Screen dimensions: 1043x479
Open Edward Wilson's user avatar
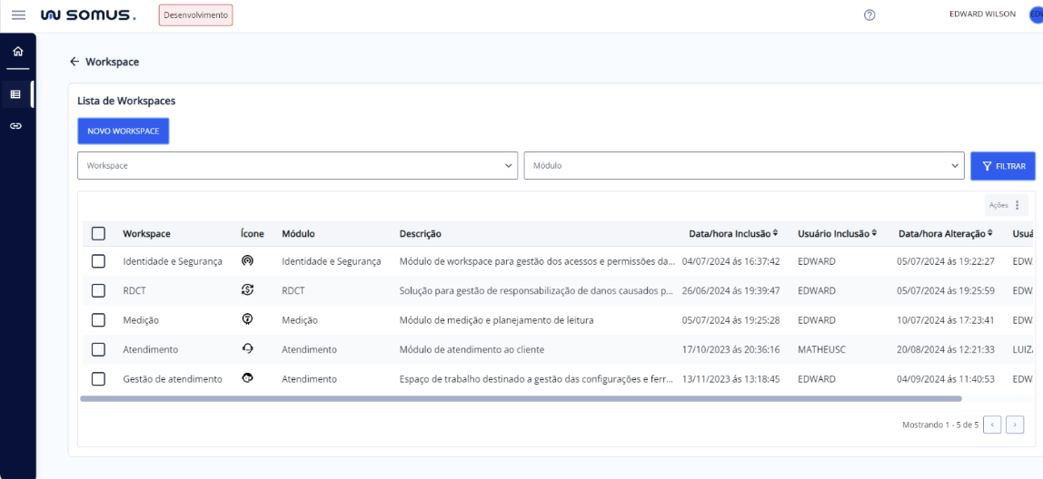click(x=1036, y=15)
